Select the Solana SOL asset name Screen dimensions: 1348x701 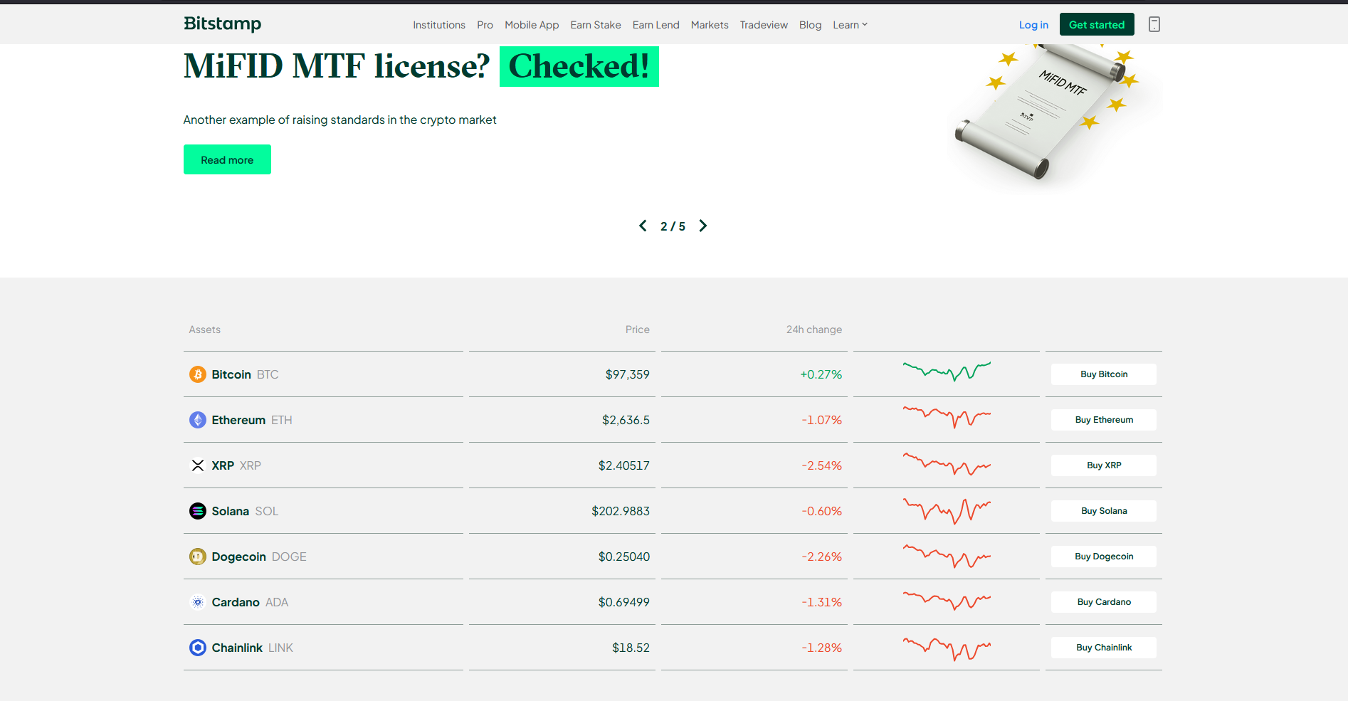[x=245, y=511]
